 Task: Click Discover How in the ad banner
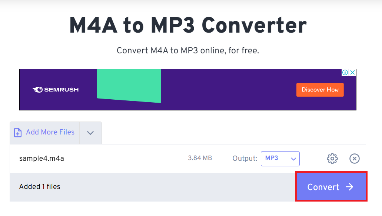[x=320, y=90]
